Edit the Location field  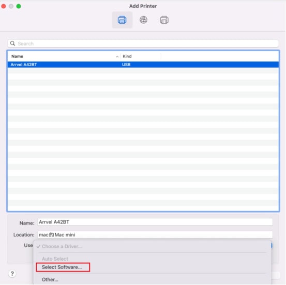[155, 235]
